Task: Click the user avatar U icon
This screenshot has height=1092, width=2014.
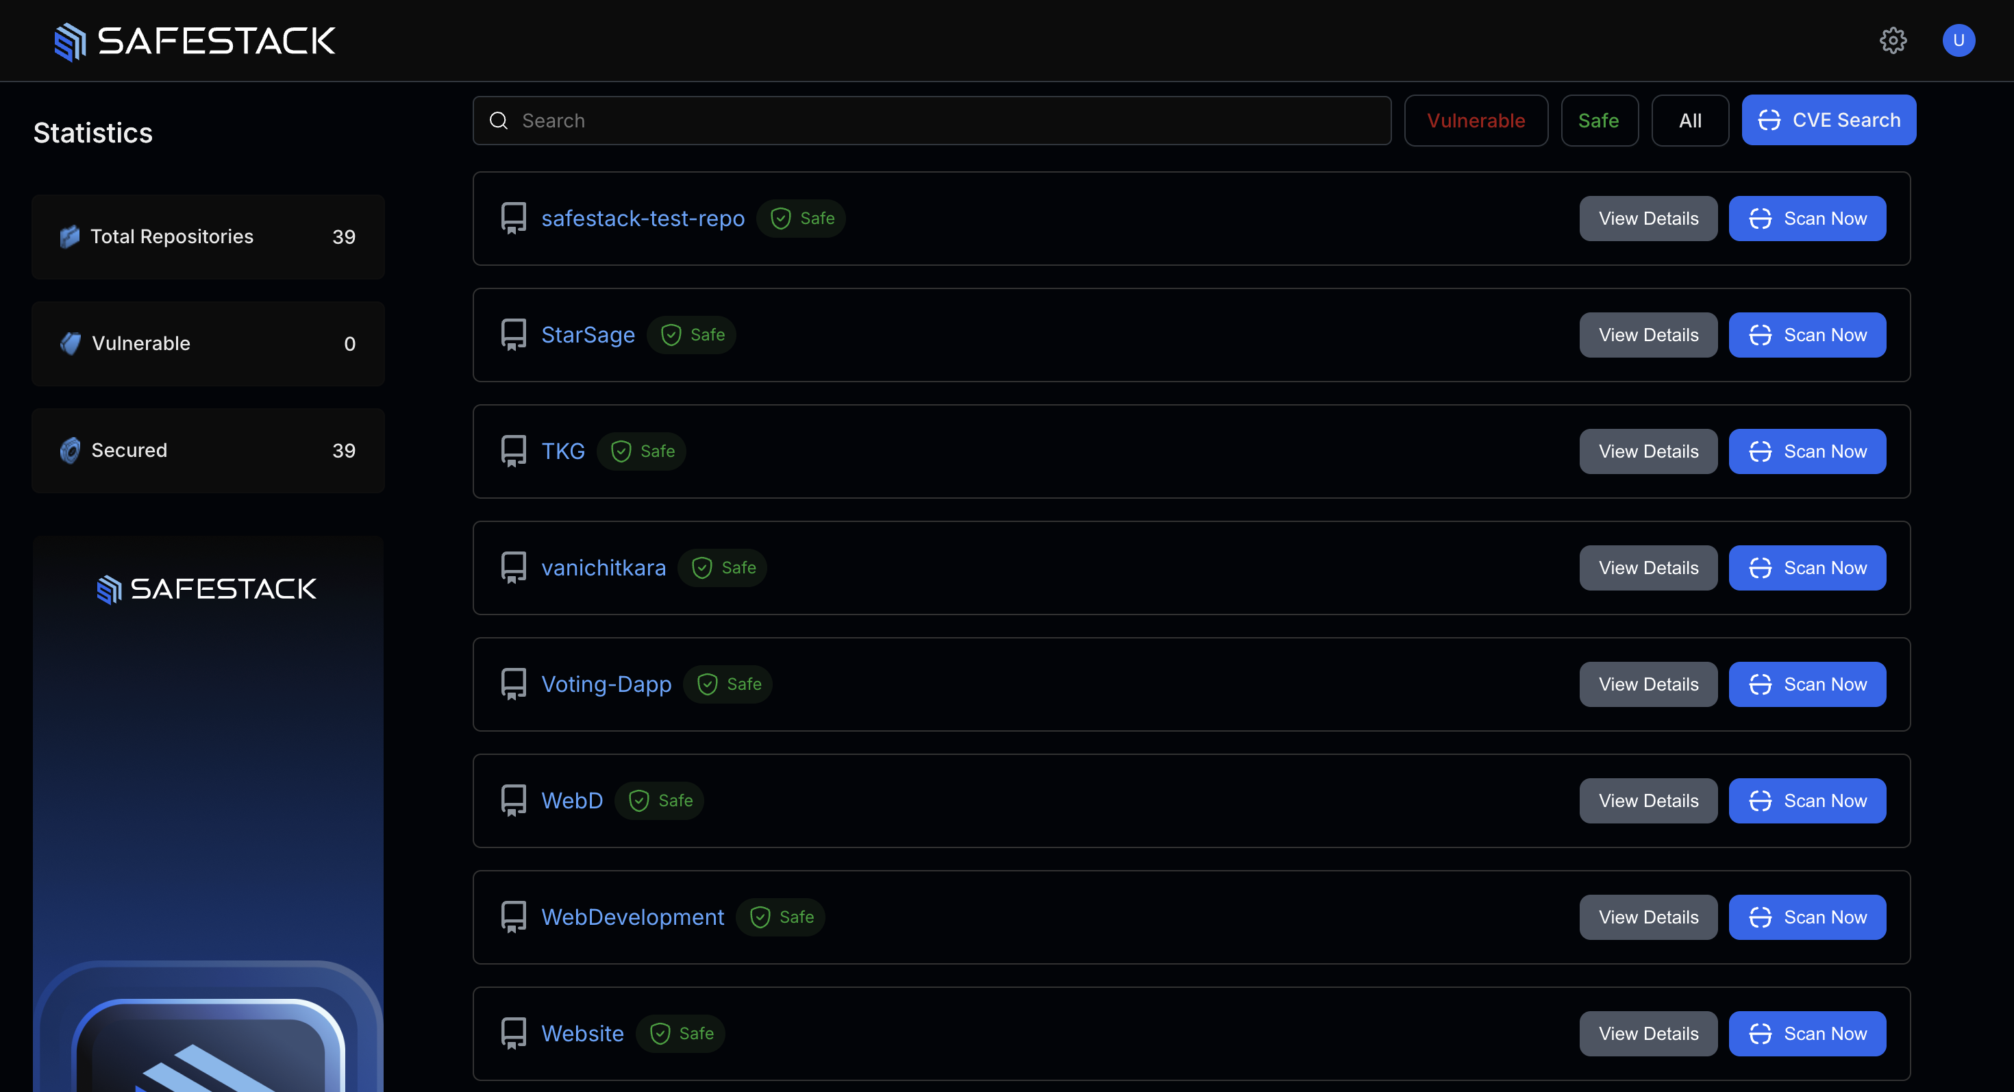Action: tap(1958, 40)
